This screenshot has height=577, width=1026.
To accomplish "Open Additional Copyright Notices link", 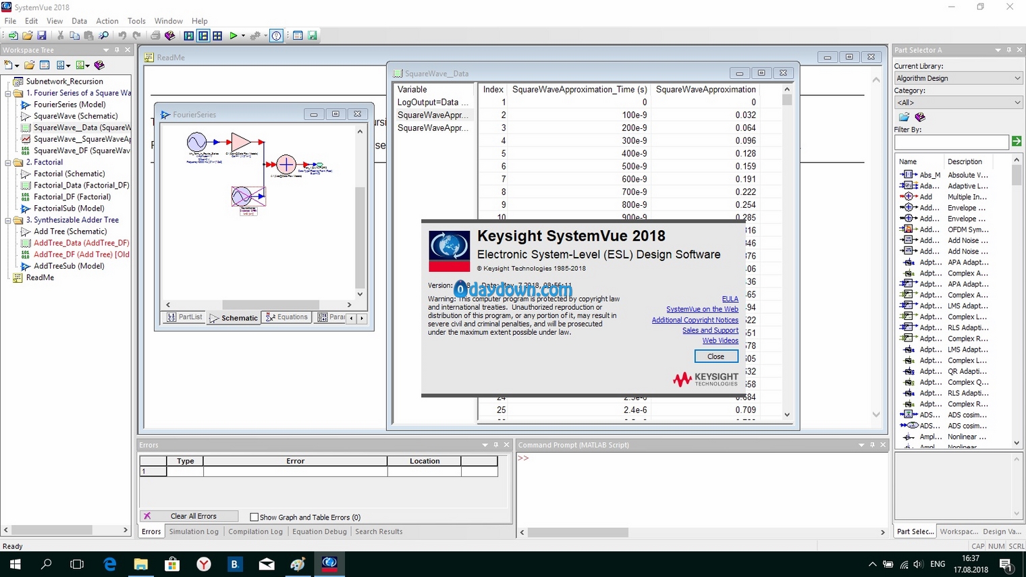I will [x=695, y=320].
